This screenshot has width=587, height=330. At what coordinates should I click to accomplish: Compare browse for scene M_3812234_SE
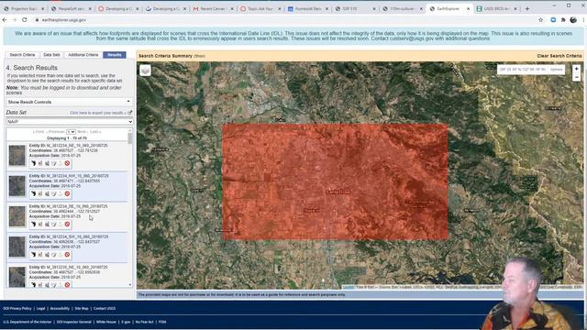[47, 224]
